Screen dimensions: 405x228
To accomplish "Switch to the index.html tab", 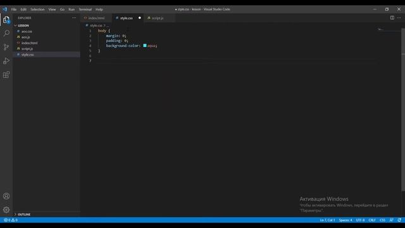I will pyautogui.click(x=96, y=18).
